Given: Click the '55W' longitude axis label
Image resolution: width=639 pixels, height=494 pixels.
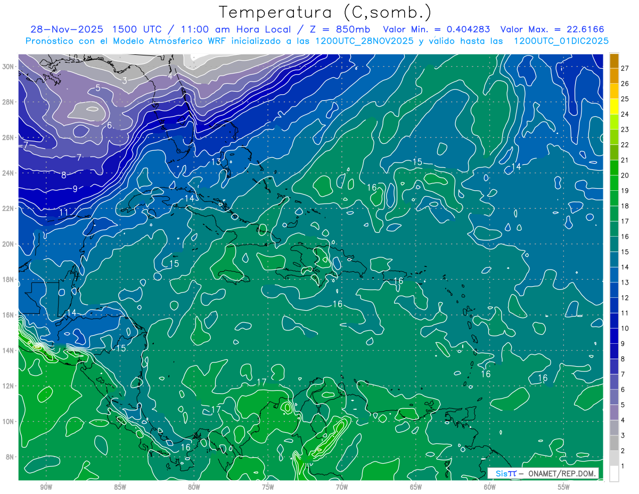Looking at the screenshot, I should [564, 487].
